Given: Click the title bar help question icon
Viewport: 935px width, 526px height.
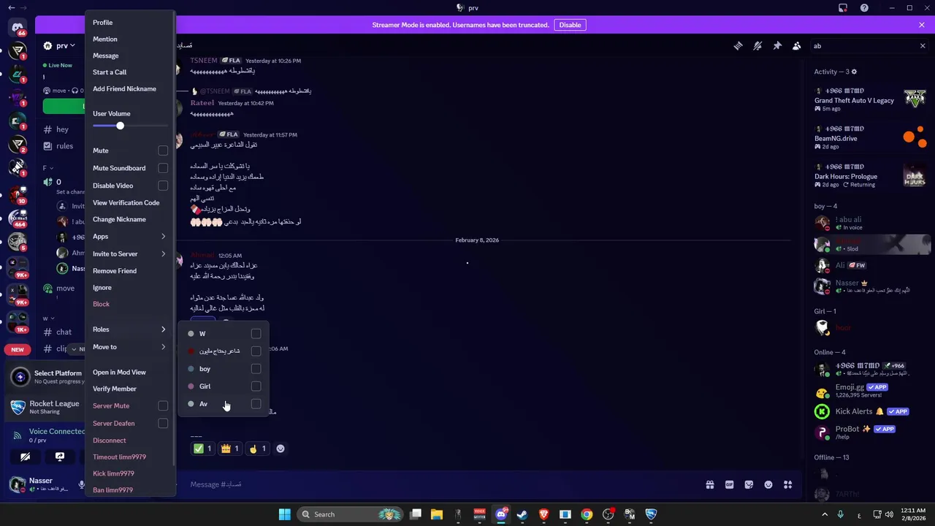Looking at the screenshot, I should coord(865,8).
